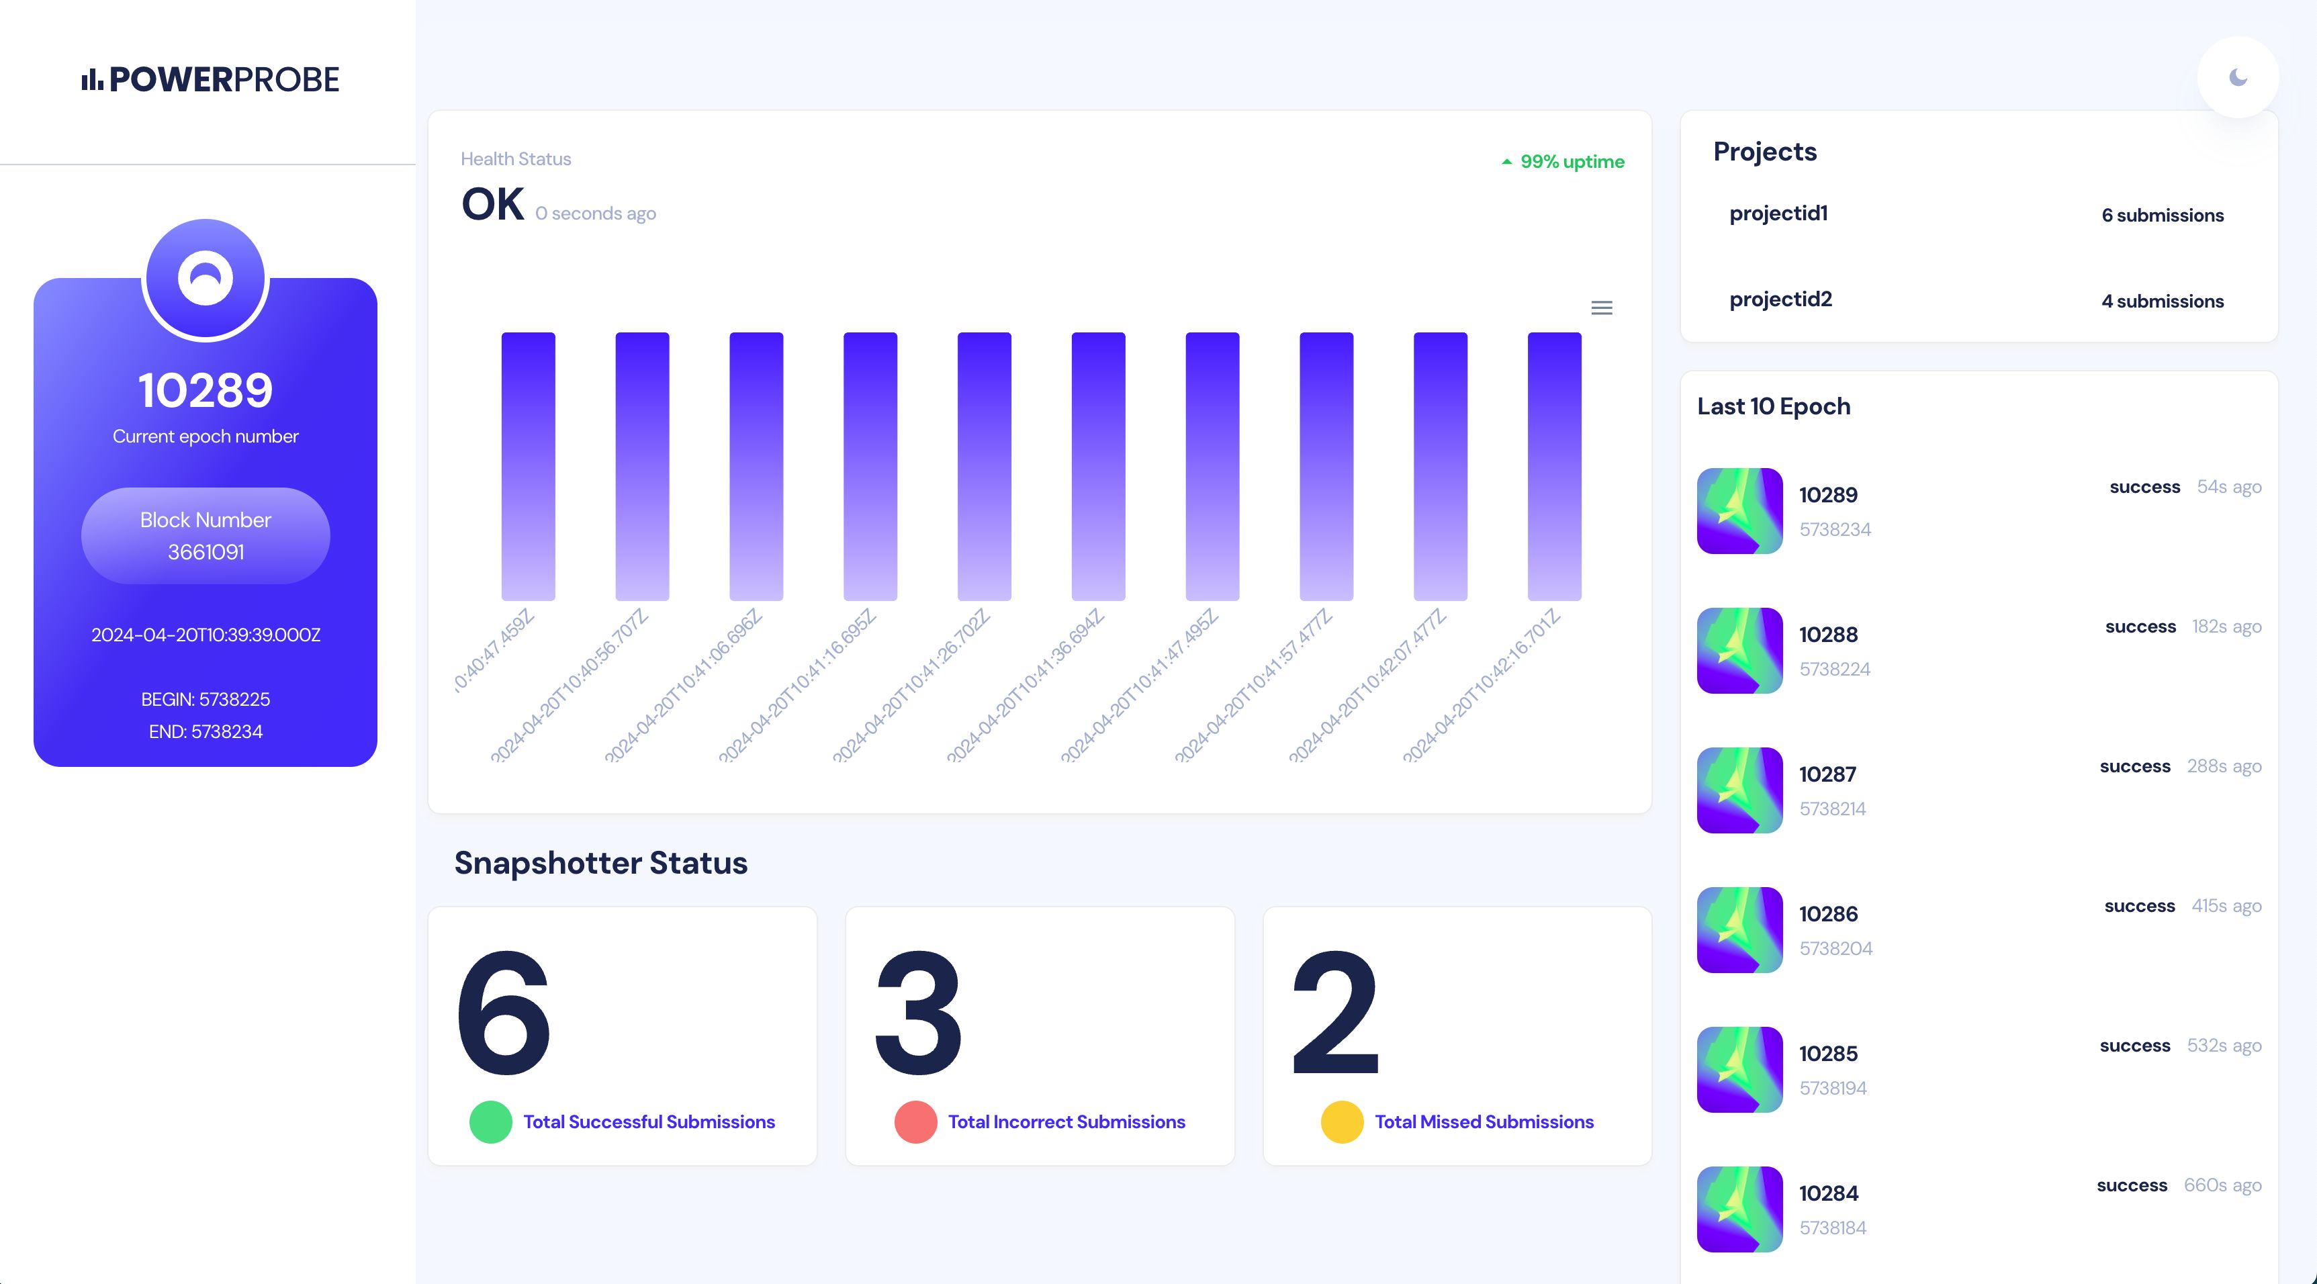Viewport: 2317px width, 1284px height.
Task: Click the chart bar for 10:41:26.702Z
Action: click(984, 467)
